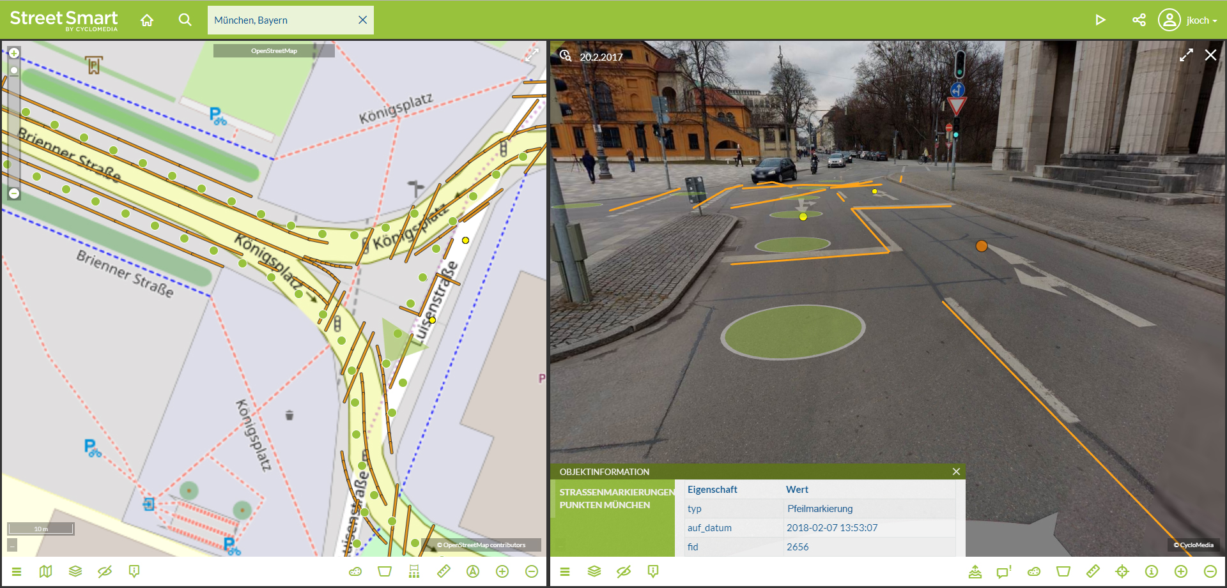This screenshot has width=1227, height=588.
Task: Click the orange marker on the road
Action: (982, 246)
